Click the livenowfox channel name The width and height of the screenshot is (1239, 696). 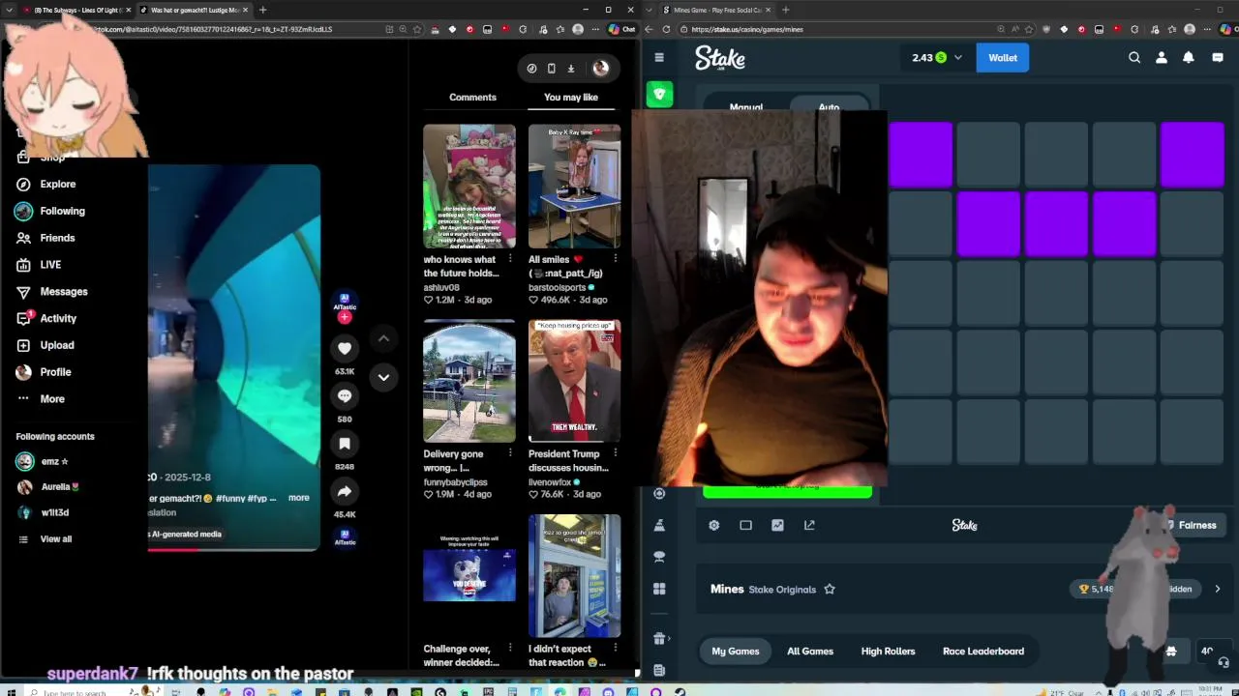(550, 482)
